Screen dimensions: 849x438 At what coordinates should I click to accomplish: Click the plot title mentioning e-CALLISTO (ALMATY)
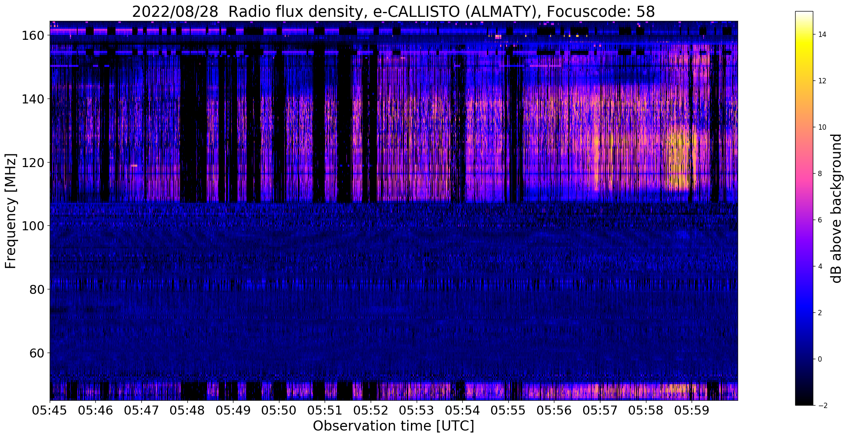point(393,12)
